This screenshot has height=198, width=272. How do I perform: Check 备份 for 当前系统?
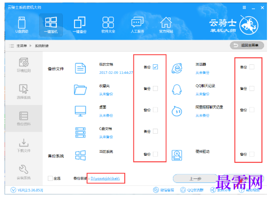[x=155, y=154]
